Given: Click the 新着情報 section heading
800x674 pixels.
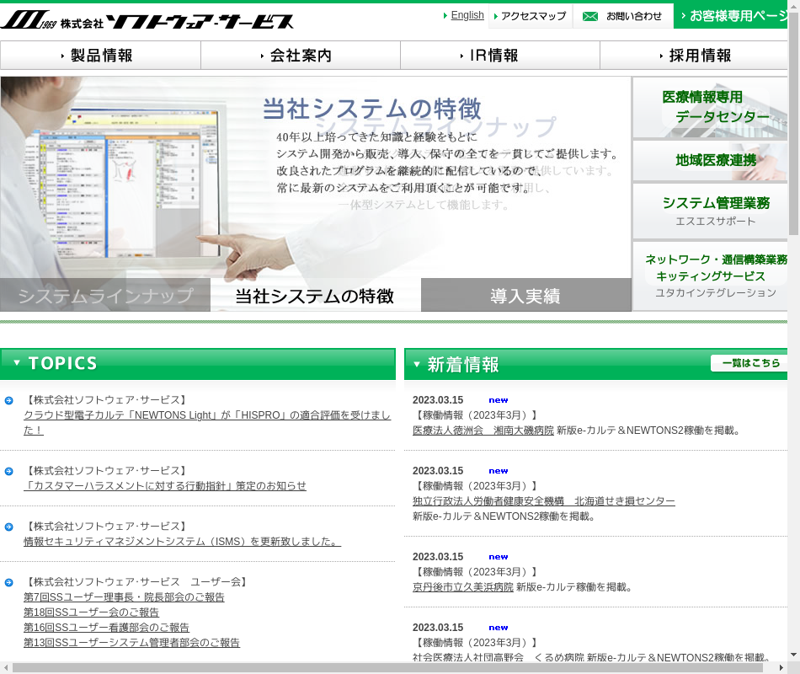Looking at the screenshot, I should point(463,365).
